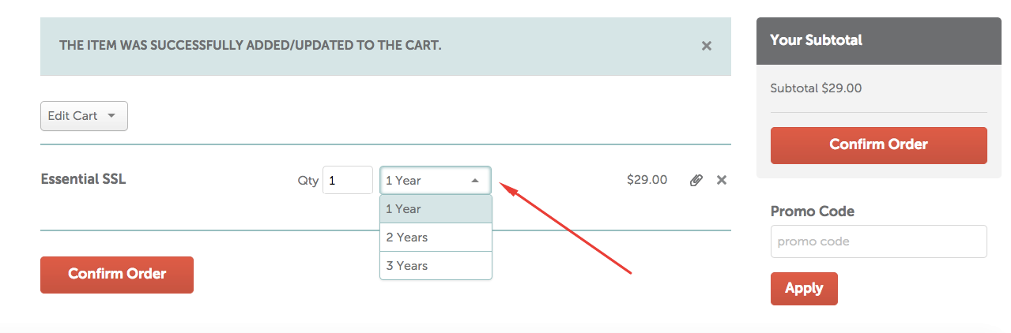
Task: Click the Qty label
Action: click(x=307, y=181)
